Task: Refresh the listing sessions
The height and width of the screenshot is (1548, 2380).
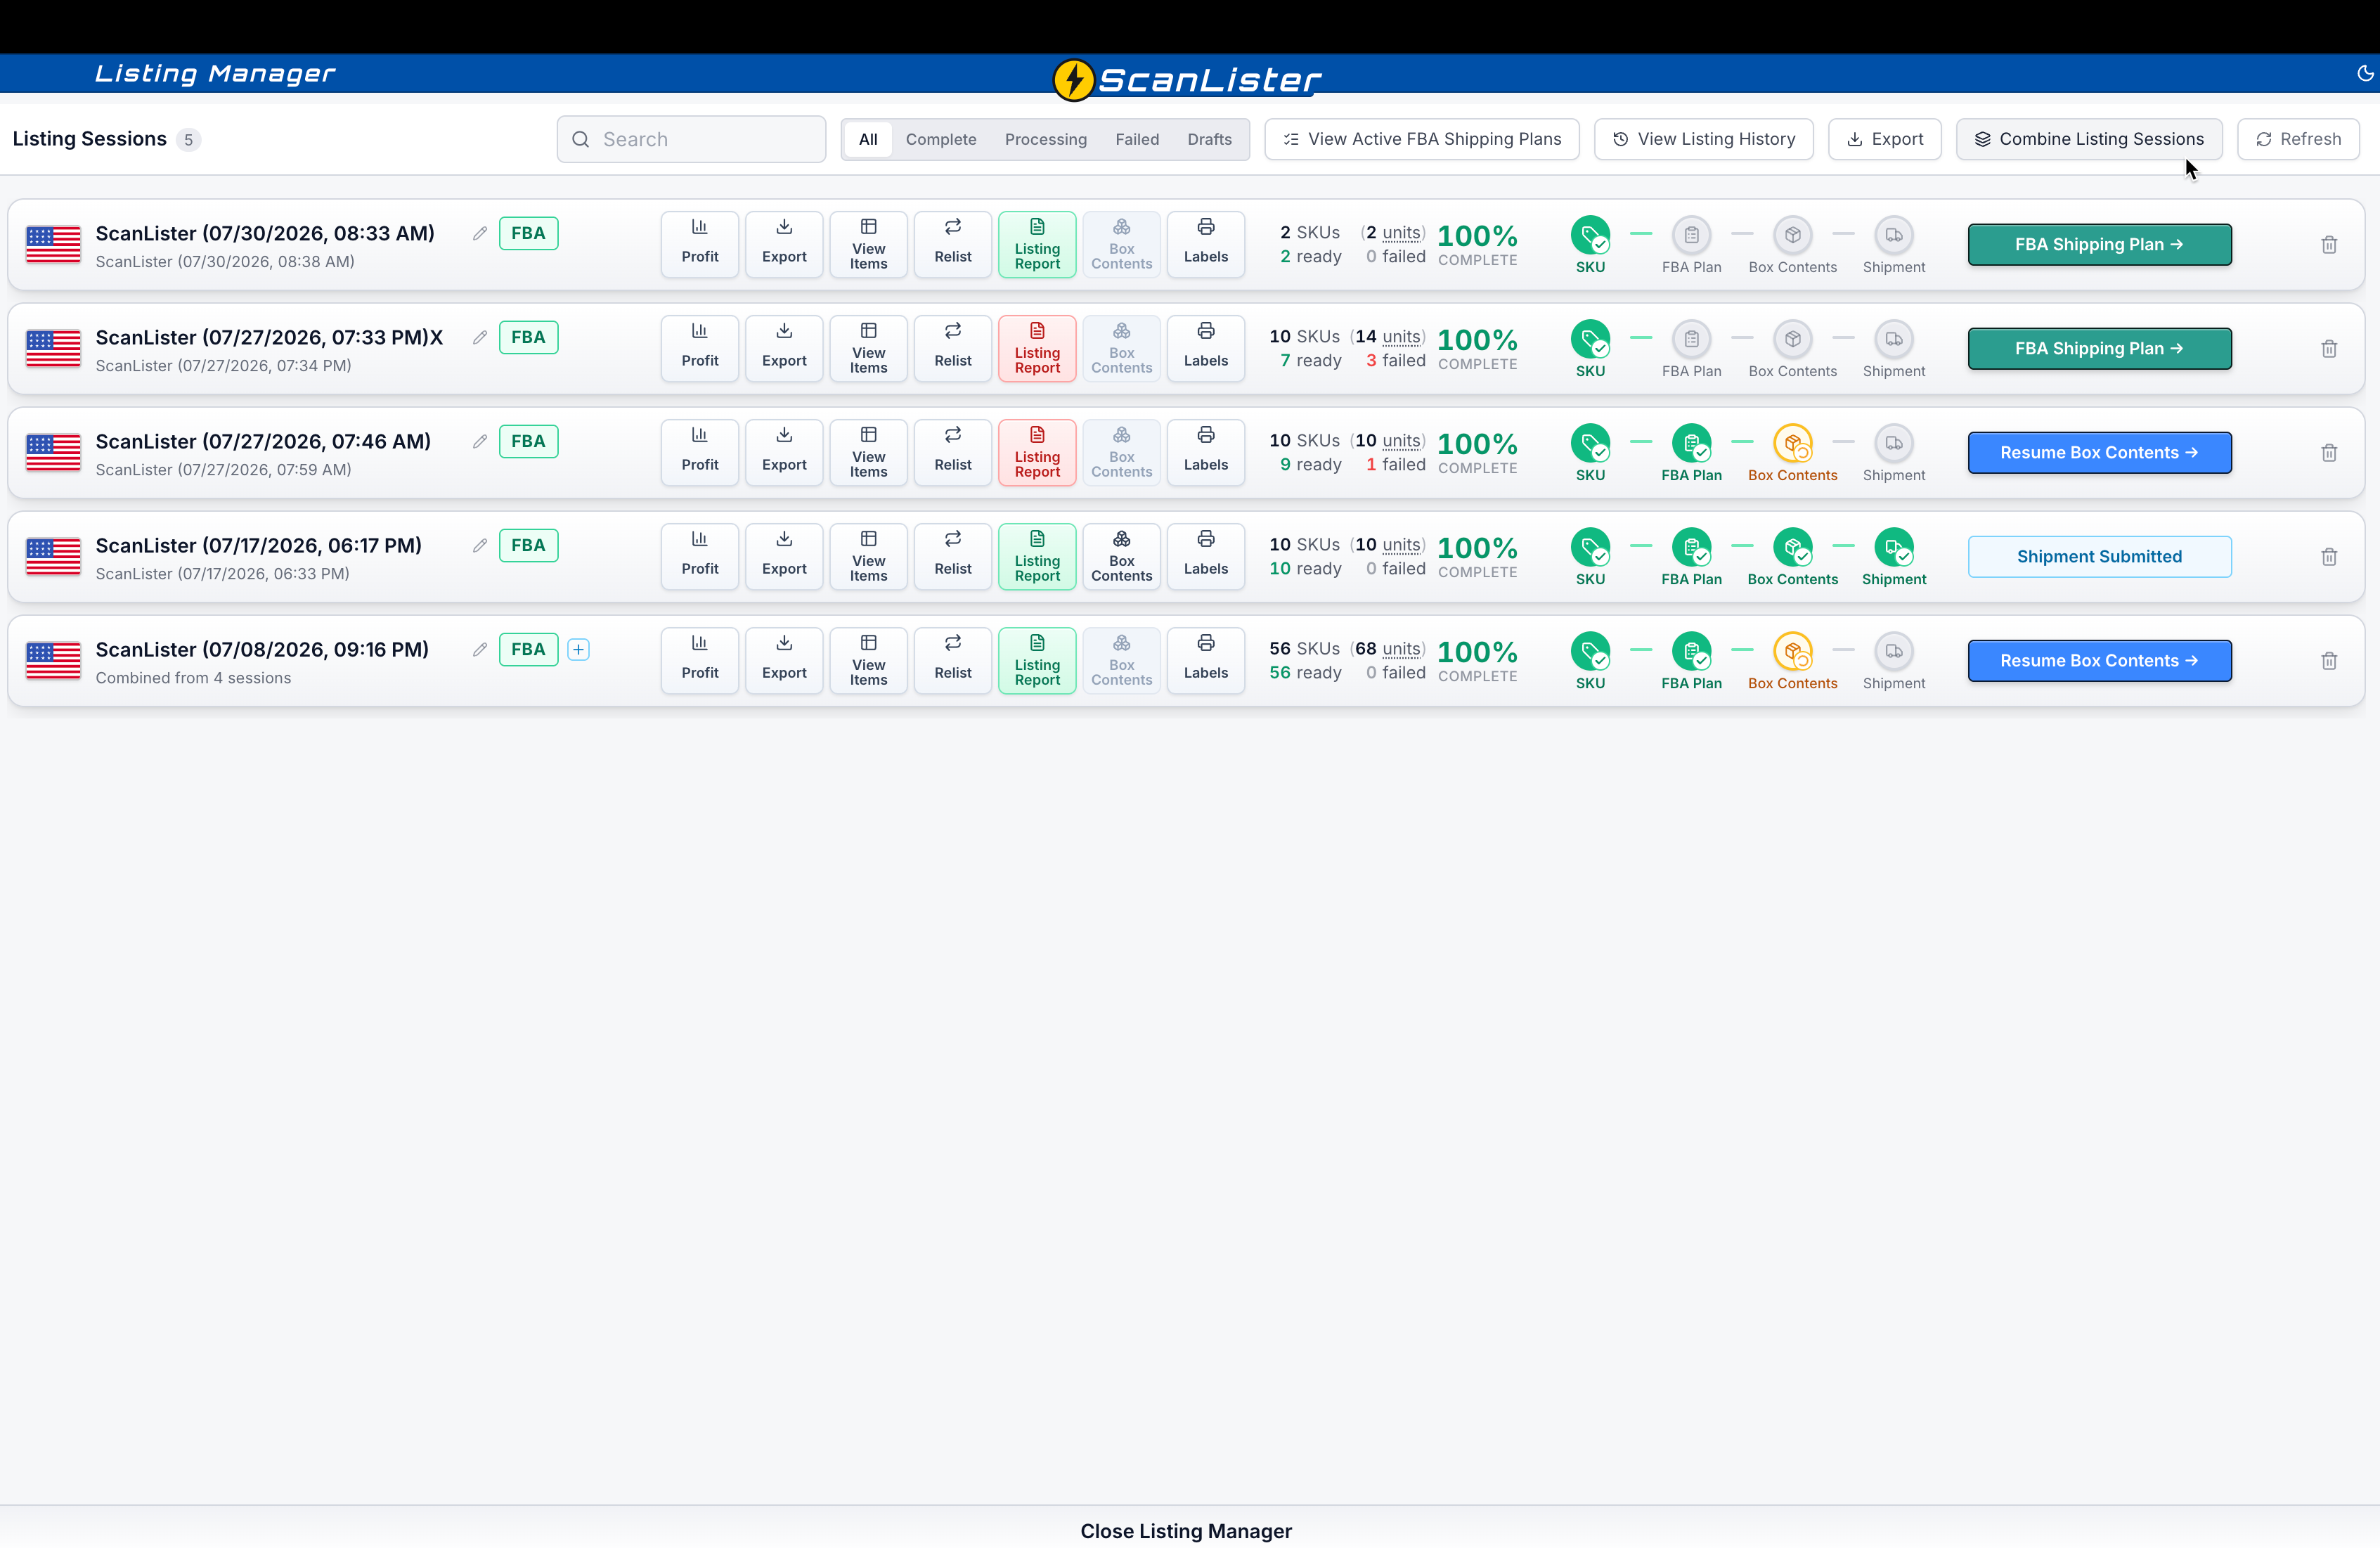Action: pyautogui.click(x=2298, y=139)
